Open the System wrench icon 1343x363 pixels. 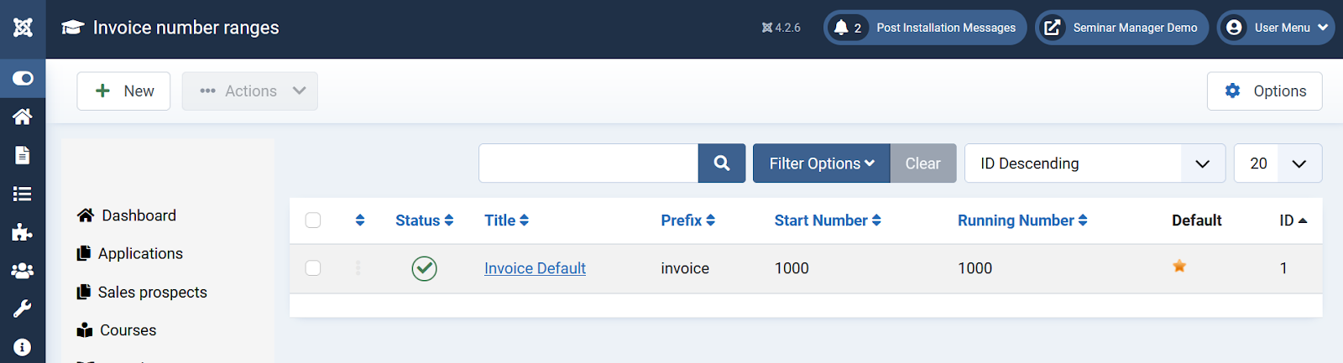click(x=23, y=309)
